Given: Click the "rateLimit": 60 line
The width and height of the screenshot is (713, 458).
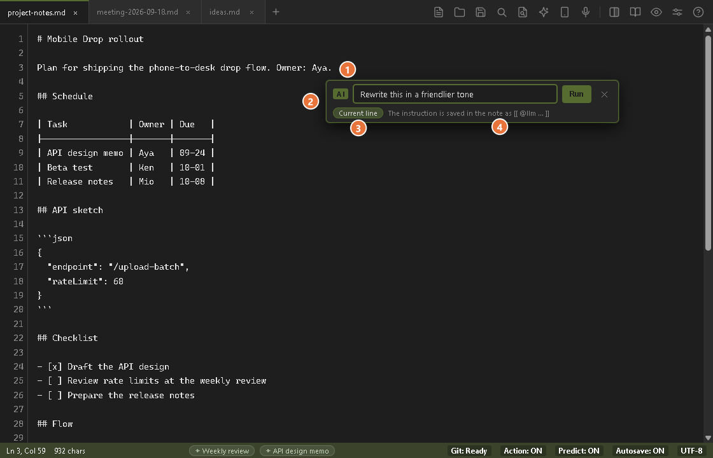Looking at the screenshot, I should (x=85, y=281).
